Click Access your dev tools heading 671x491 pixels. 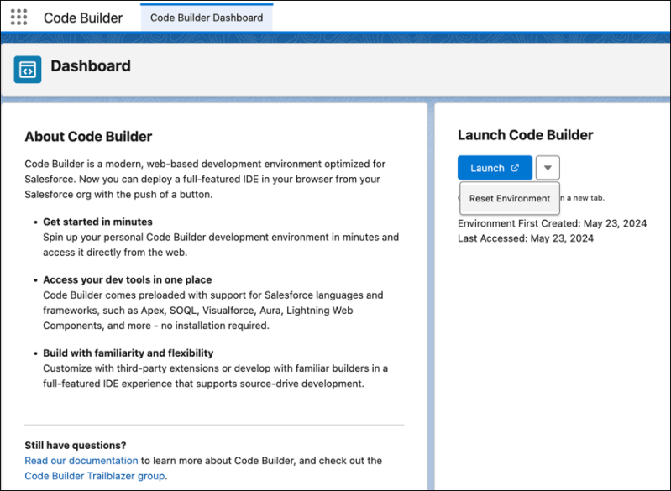[127, 279]
